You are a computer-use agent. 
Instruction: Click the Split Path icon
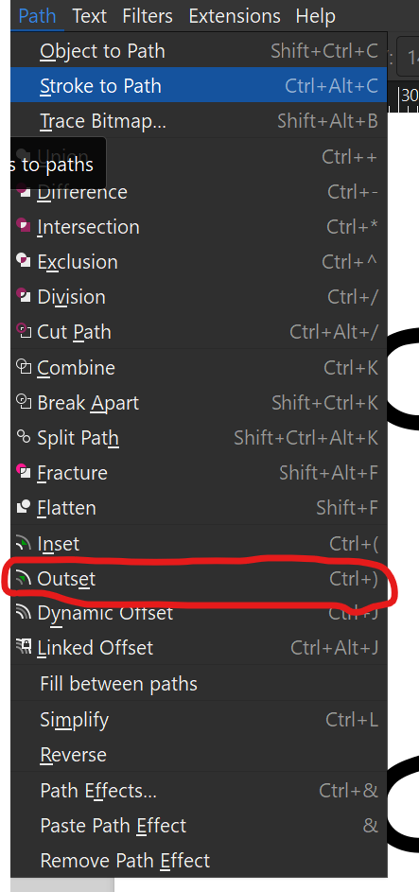tap(24, 437)
